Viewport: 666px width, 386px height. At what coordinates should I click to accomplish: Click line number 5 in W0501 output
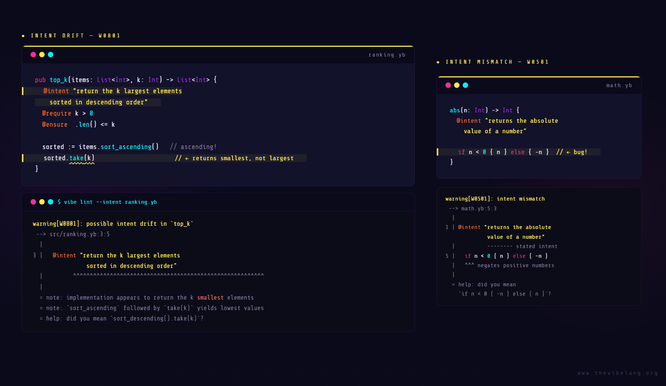click(x=447, y=256)
